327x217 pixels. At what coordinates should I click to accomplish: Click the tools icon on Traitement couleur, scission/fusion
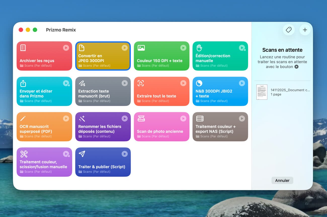click(x=24, y=154)
